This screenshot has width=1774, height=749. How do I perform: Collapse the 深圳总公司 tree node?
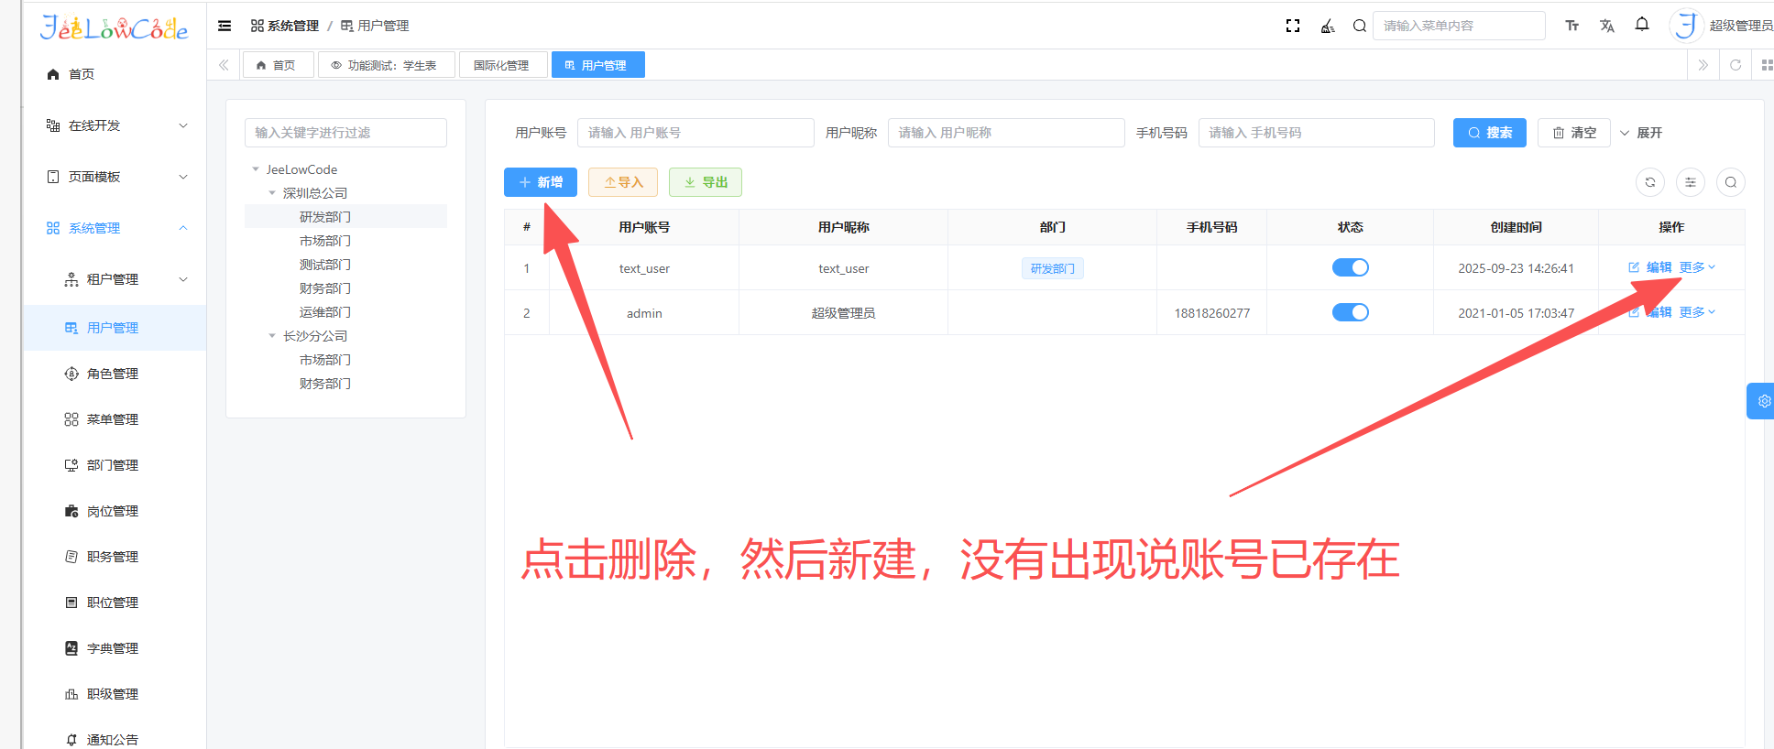[272, 193]
